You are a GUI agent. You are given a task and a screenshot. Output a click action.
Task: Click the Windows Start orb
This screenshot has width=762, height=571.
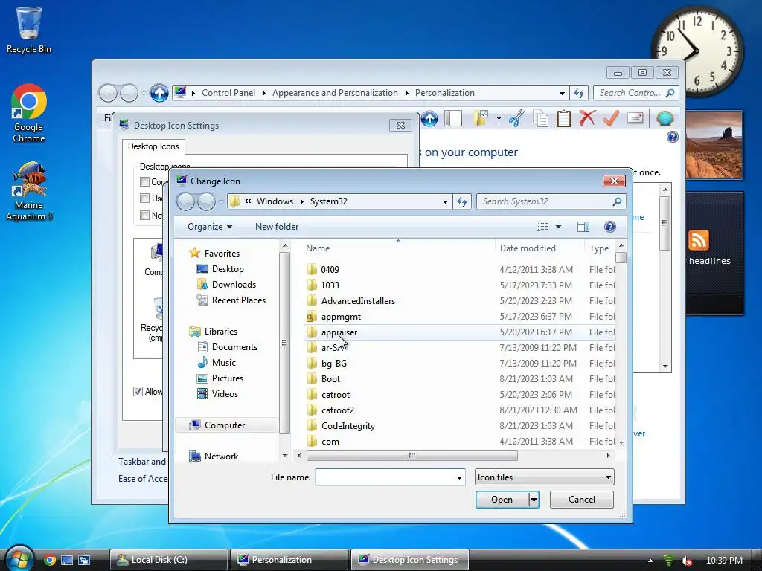[x=19, y=559]
